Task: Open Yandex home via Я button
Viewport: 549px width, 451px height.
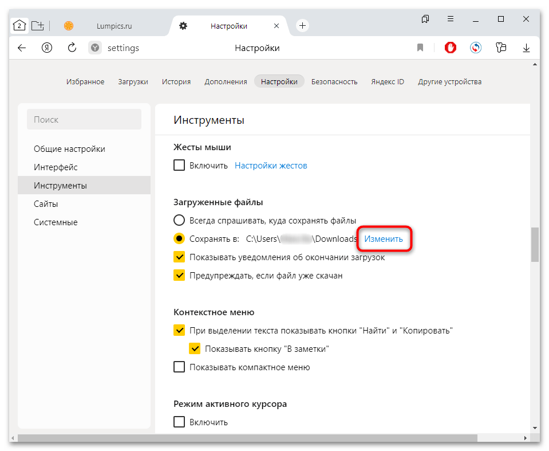Action: 47,48
